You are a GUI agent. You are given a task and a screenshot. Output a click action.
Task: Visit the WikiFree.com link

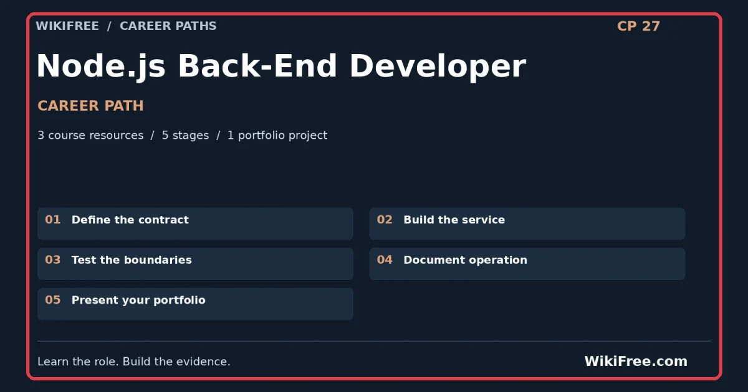click(x=636, y=362)
